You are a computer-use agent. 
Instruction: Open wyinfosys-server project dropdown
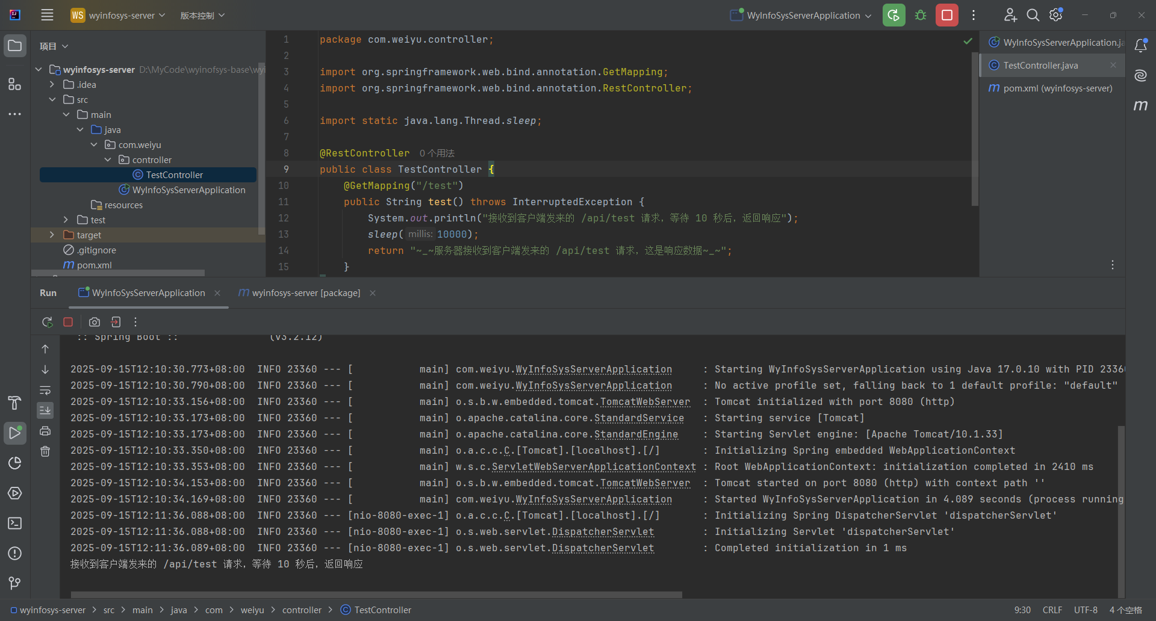(117, 15)
